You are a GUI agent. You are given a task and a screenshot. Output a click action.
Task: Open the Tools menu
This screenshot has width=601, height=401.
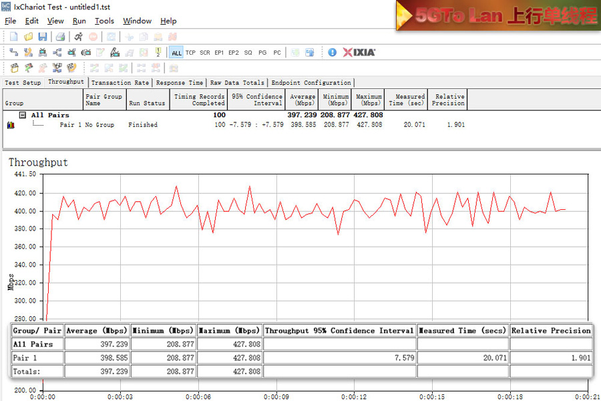104,21
